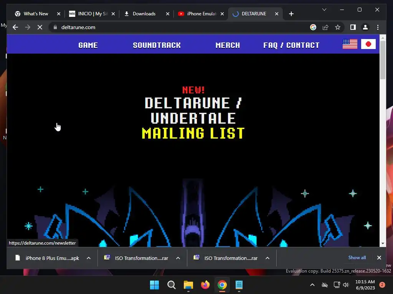Open the Windows Start menu
This screenshot has height=294, width=393.
[154, 285]
